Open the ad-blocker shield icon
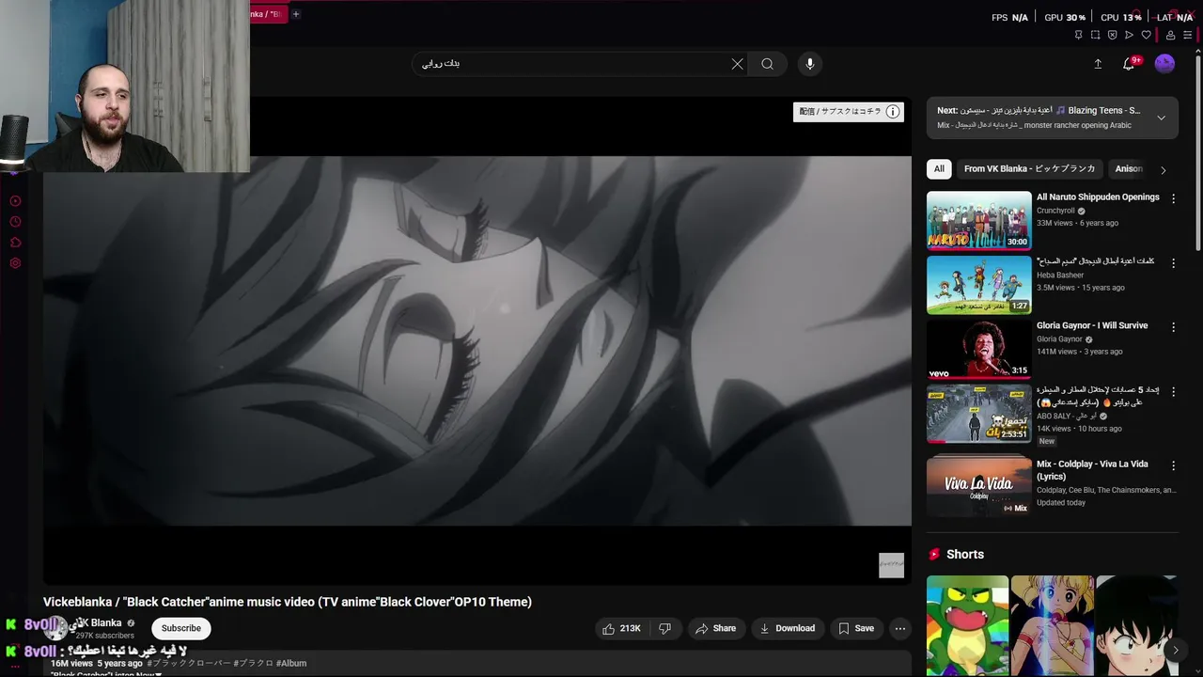Viewport: 1203px width, 677px height. pyautogui.click(x=1112, y=35)
